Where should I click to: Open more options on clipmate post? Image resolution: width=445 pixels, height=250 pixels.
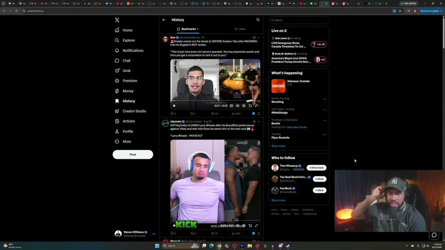[259, 122]
